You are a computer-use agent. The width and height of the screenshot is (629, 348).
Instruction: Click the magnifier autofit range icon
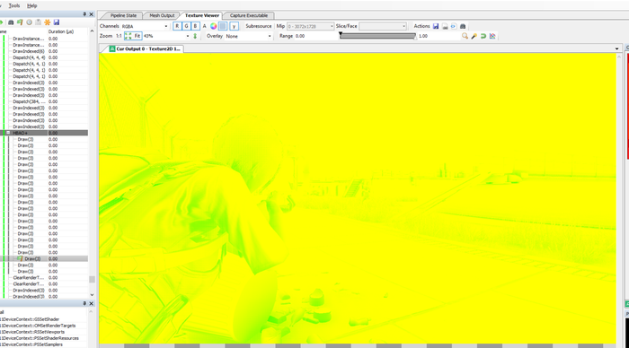pyautogui.click(x=465, y=36)
